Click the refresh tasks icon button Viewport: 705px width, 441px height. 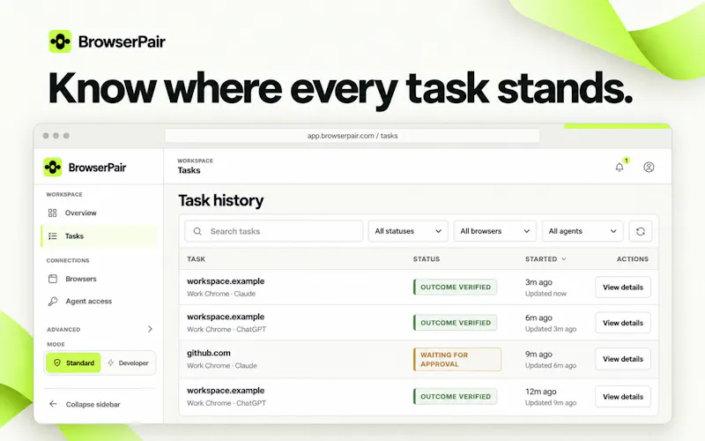click(x=641, y=231)
